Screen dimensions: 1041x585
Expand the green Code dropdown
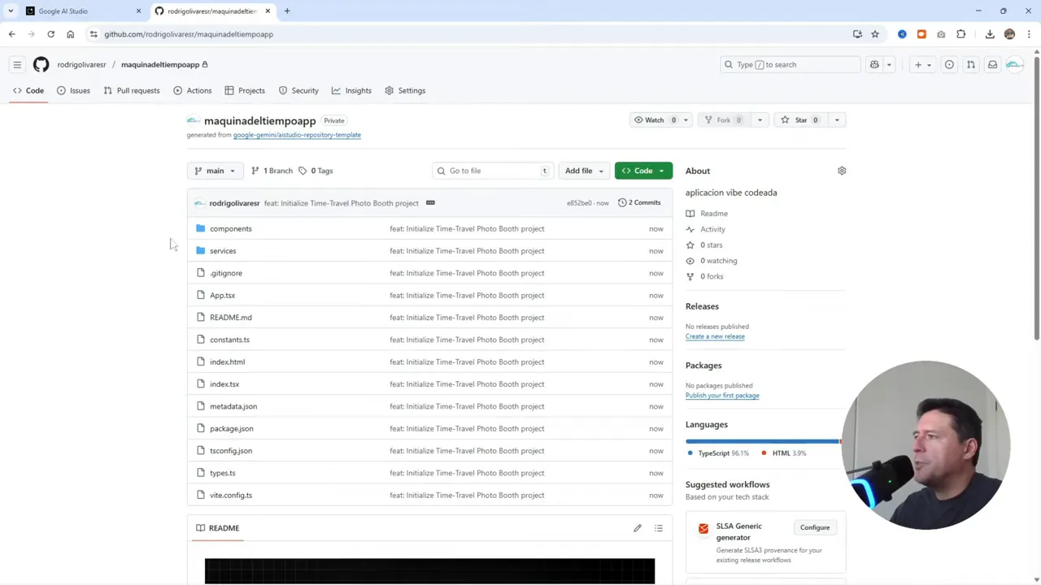pyautogui.click(x=643, y=171)
